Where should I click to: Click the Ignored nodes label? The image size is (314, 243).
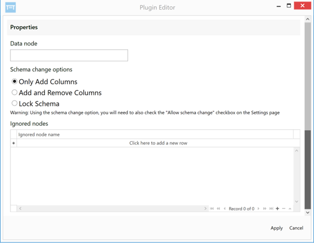29,124
